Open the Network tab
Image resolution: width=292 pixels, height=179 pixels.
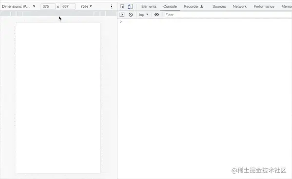(x=240, y=6)
